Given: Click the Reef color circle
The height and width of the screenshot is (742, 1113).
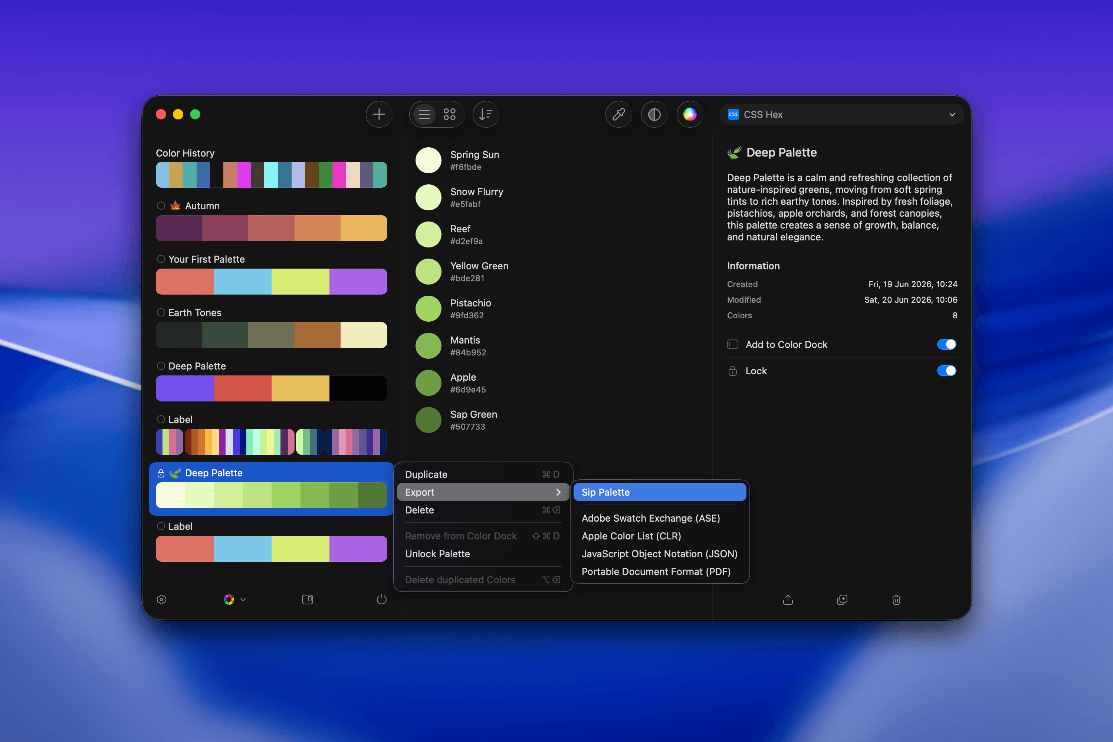Looking at the screenshot, I should (x=428, y=234).
